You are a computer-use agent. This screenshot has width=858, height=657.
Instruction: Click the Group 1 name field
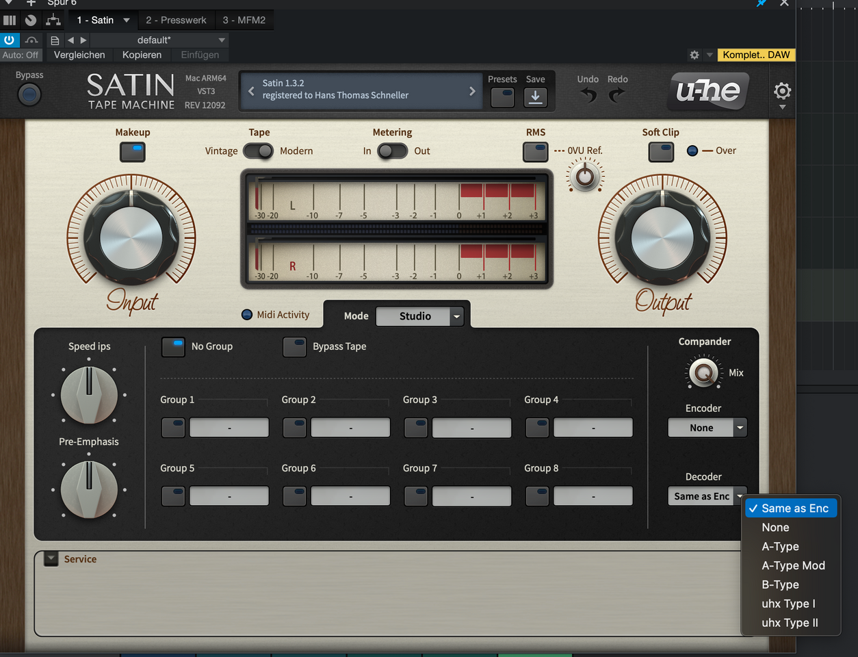point(229,428)
